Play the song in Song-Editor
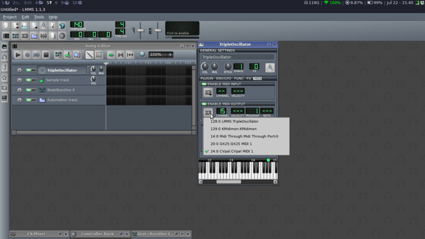The height and width of the screenshot is (239, 425). pyautogui.click(x=18, y=55)
